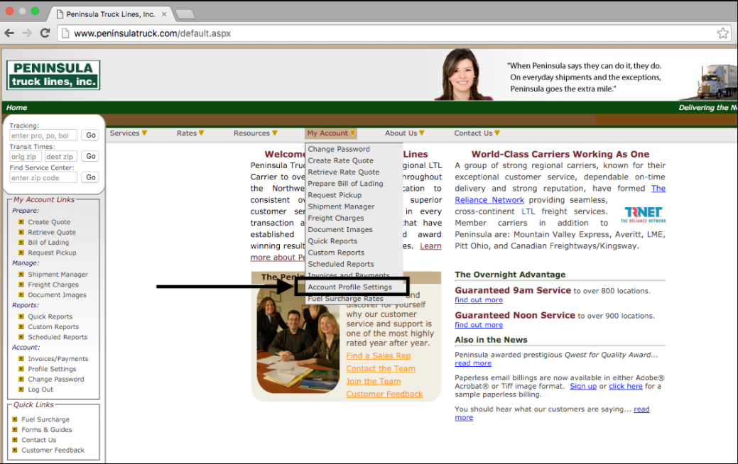This screenshot has width=738, height=464.
Task: Open Request Pickup sidebar link
Action: 53,253
